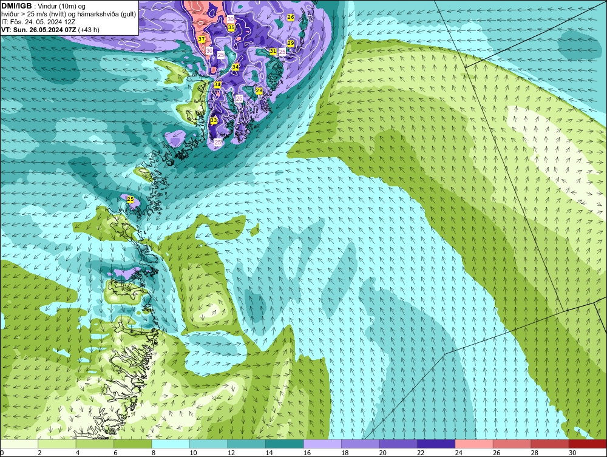
Task: Select the VT: Sun. 26.05.2024 07Z line
Action: point(50,30)
